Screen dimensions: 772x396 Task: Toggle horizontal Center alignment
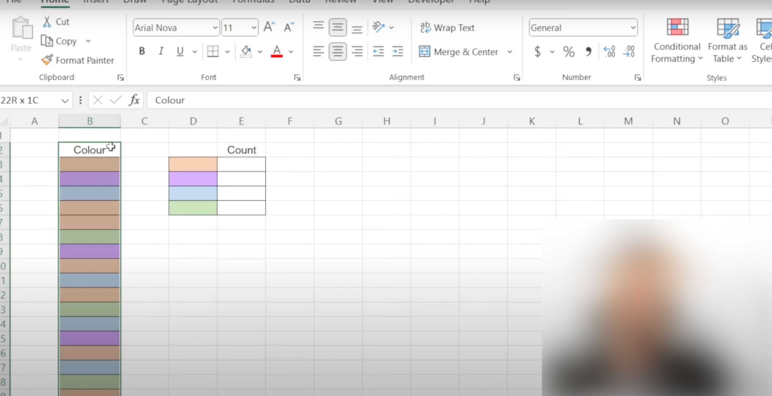pyautogui.click(x=338, y=51)
